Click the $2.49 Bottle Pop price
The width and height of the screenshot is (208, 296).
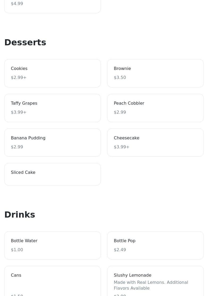pos(120,250)
